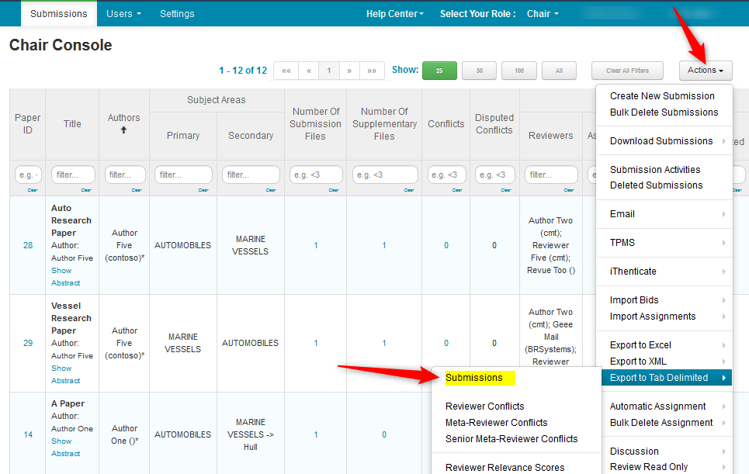Open the Help Center dropdown

[x=395, y=14]
